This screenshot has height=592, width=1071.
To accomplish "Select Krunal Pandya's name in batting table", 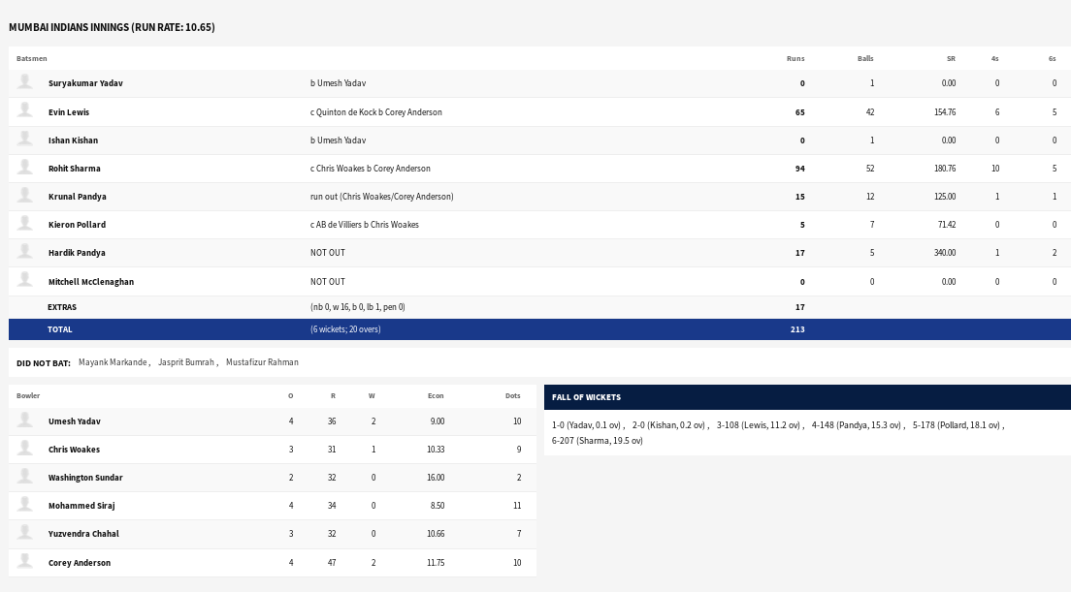I will [x=78, y=197].
